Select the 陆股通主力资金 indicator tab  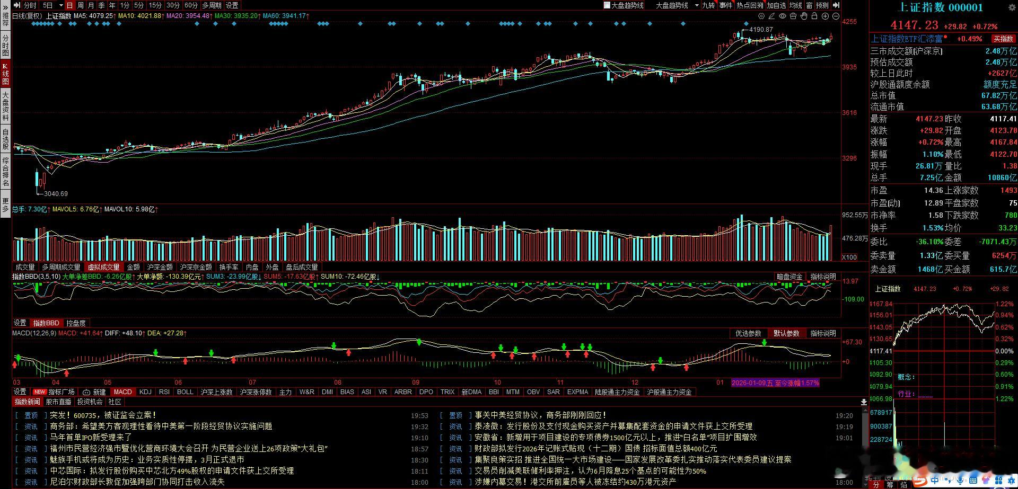click(x=617, y=392)
